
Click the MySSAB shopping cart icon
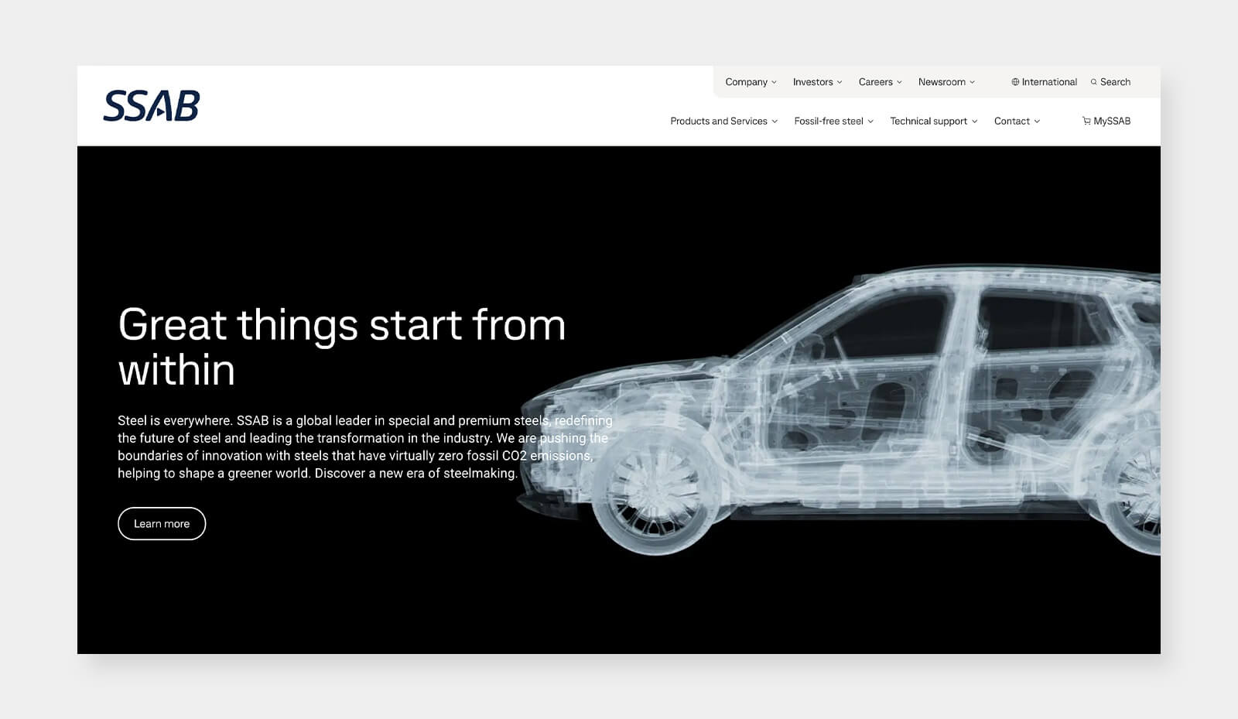pos(1086,122)
